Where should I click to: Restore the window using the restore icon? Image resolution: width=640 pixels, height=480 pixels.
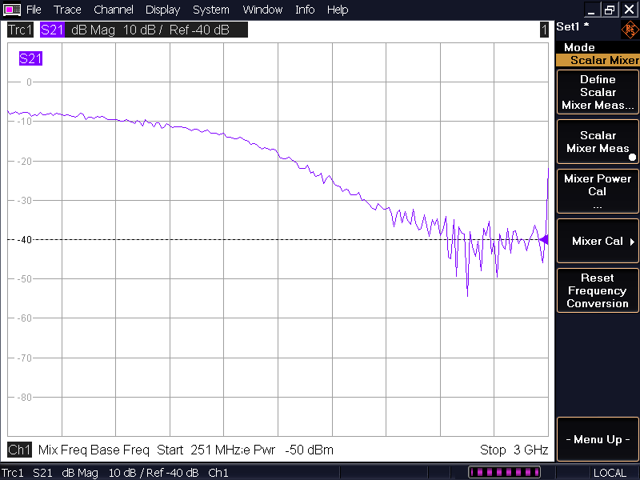tap(610, 10)
